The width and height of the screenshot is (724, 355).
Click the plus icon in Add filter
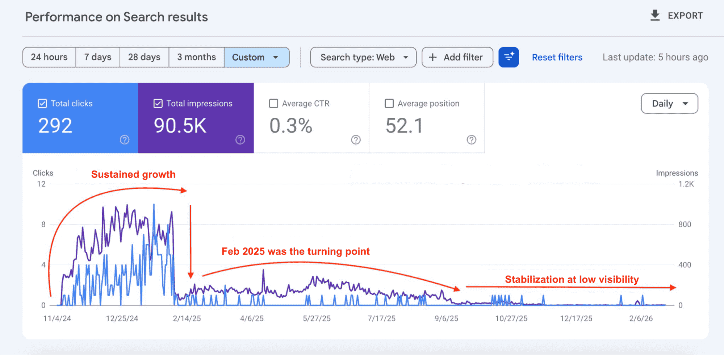pos(433,57)
